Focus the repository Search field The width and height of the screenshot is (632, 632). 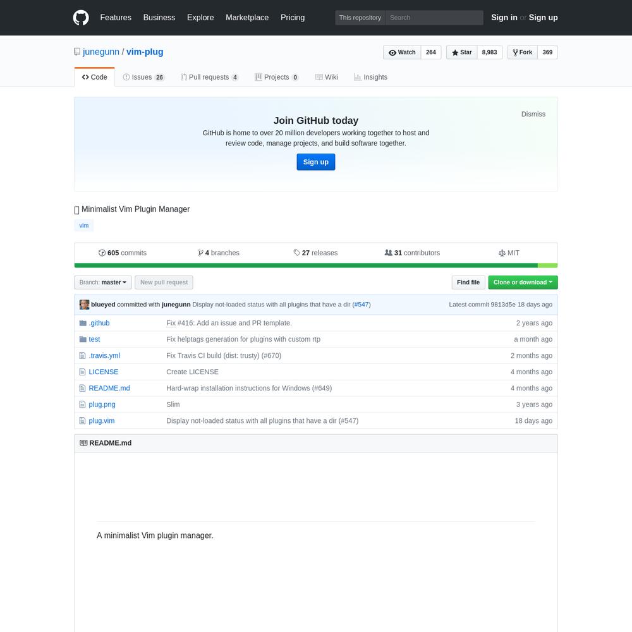click(x=434, y=18)
